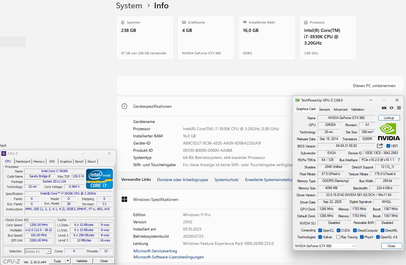Open the Validation tab in GPU-Z
The height and width of the screenshot is (265, 406).
click(x=358, y=110)
